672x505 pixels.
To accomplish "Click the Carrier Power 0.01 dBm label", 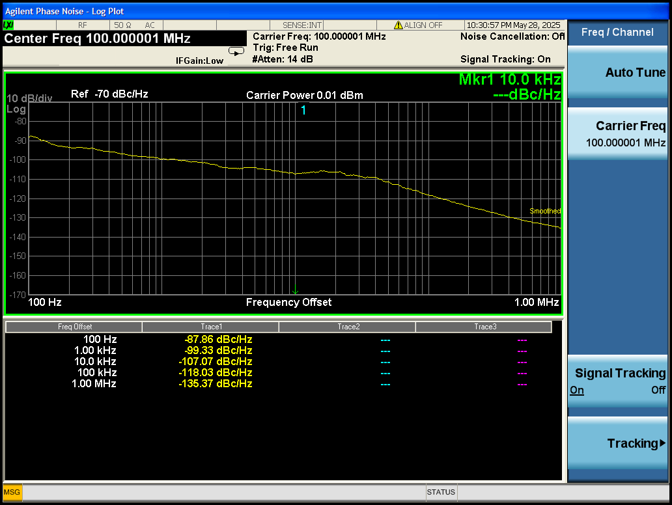I will tap(304, 95).
